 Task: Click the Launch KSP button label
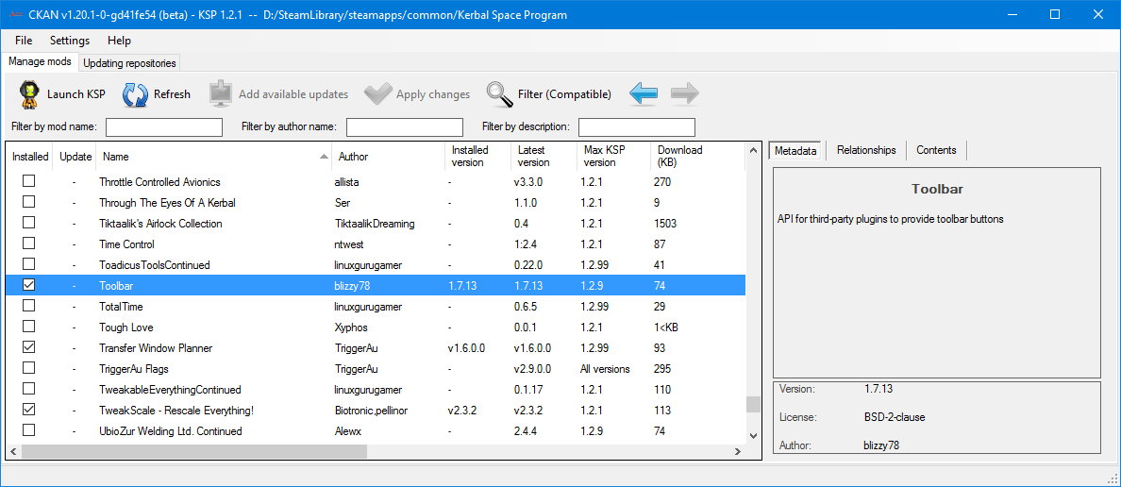pos(75,94)
